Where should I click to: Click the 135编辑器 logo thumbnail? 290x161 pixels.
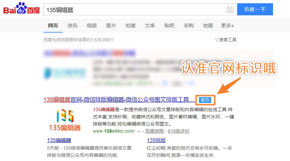65,120
